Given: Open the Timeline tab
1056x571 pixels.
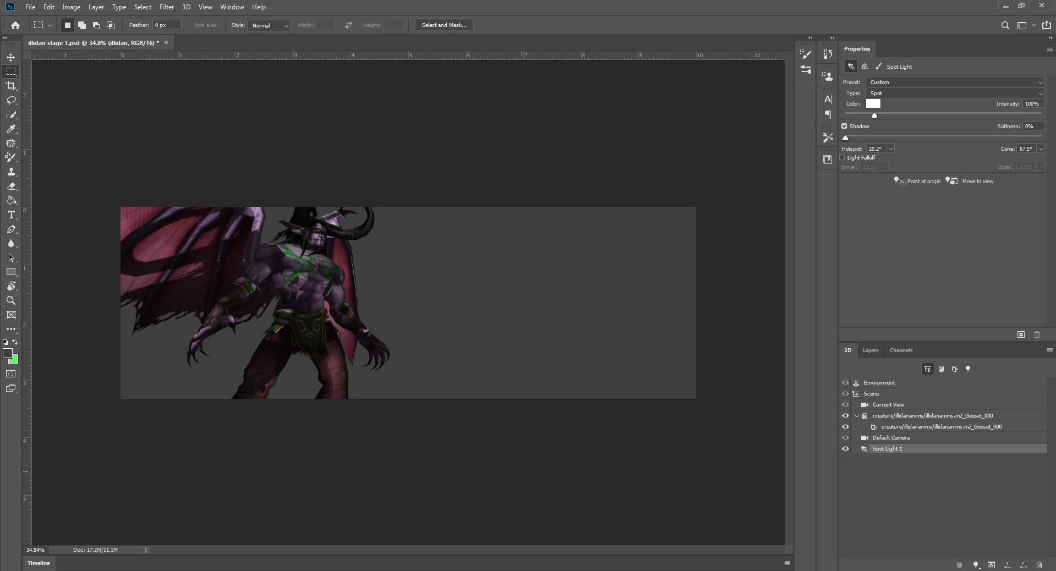Looking at the screenshot, I should tap(39, 563).
